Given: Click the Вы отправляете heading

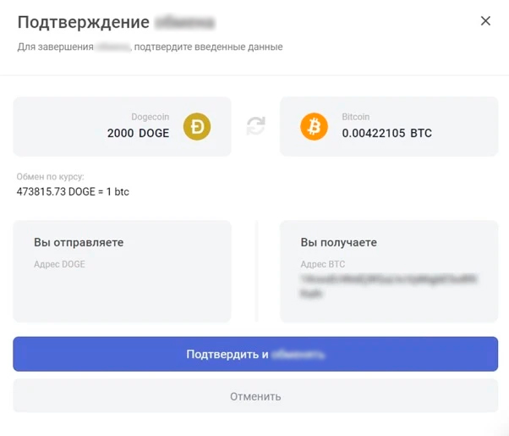Looking at the screenshot, I should pyautogui.click(x=79, y=242).
